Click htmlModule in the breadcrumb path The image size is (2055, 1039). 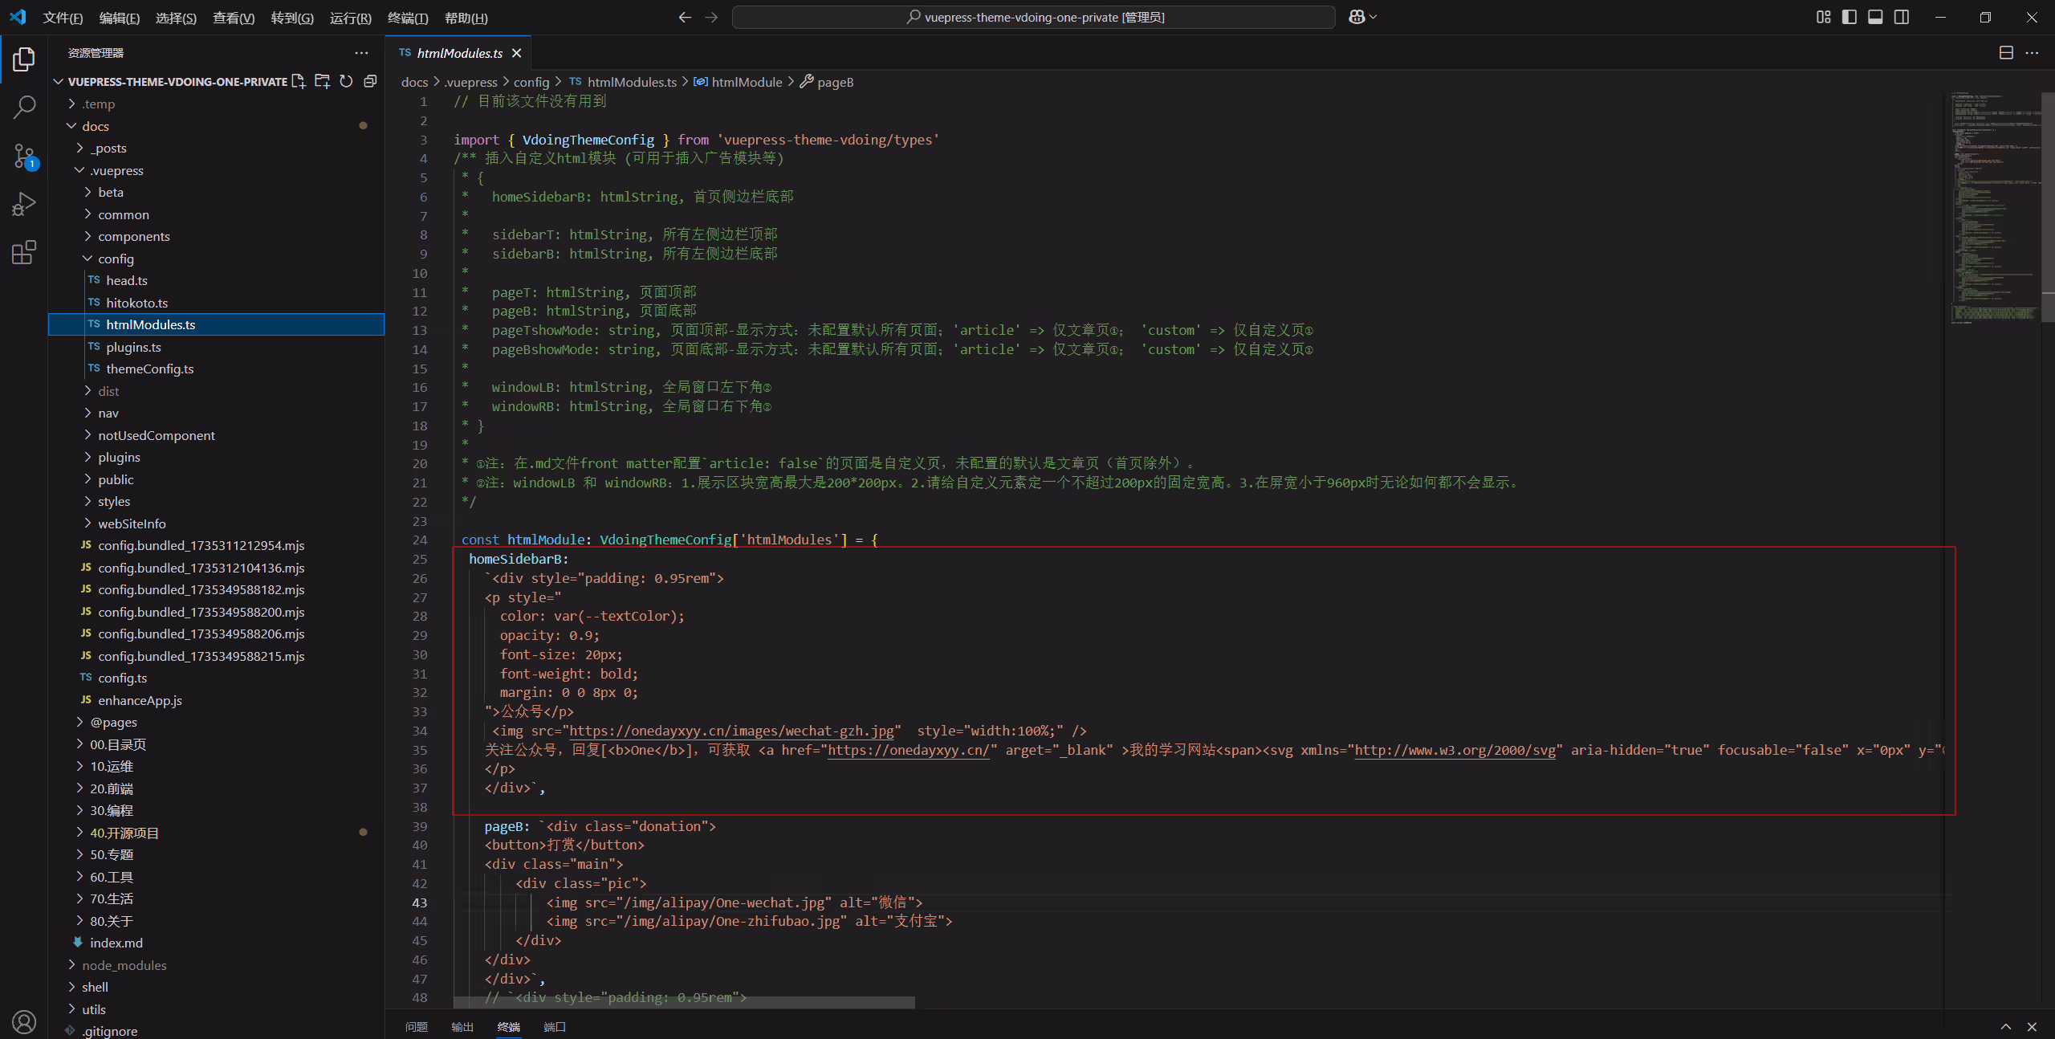(x=747, y=82)
